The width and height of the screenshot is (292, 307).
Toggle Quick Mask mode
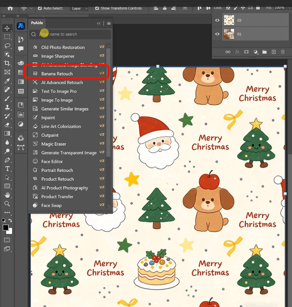pos(7,240)
